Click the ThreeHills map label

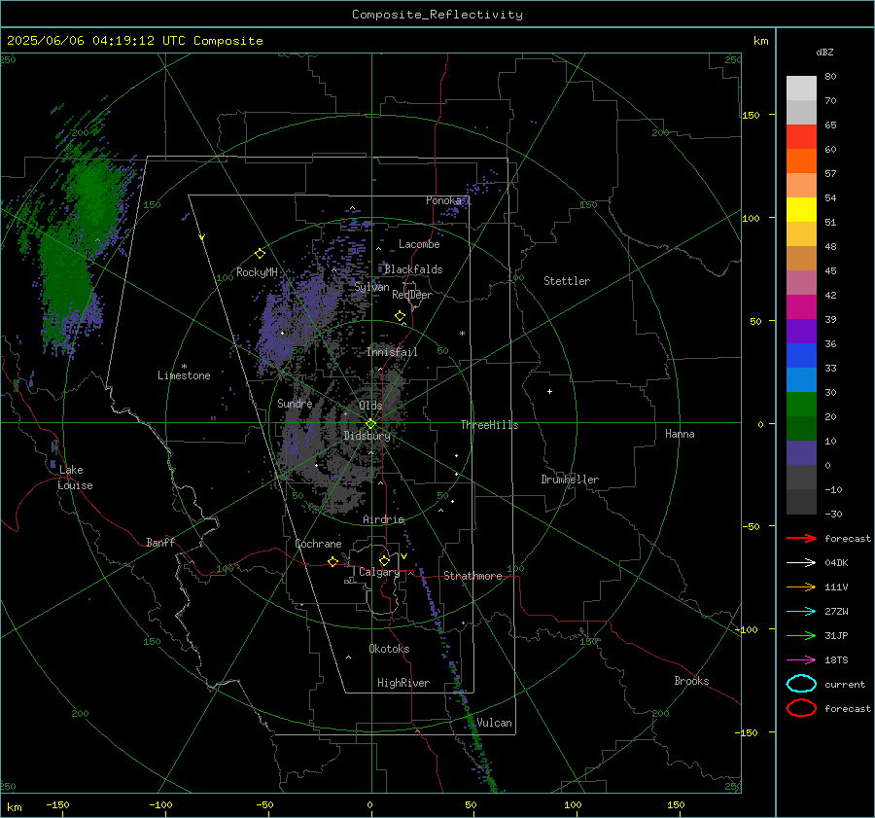click(489, 425)
